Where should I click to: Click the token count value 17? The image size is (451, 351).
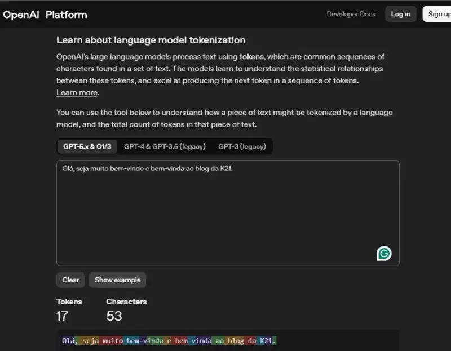click(62, 316)
